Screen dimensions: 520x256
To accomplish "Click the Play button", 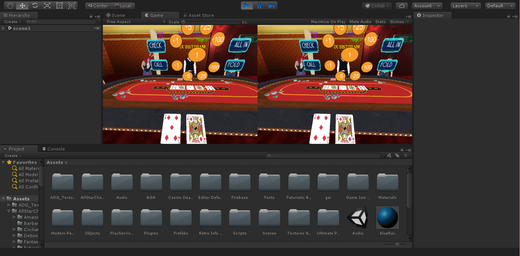I will [x=247, y=6].
